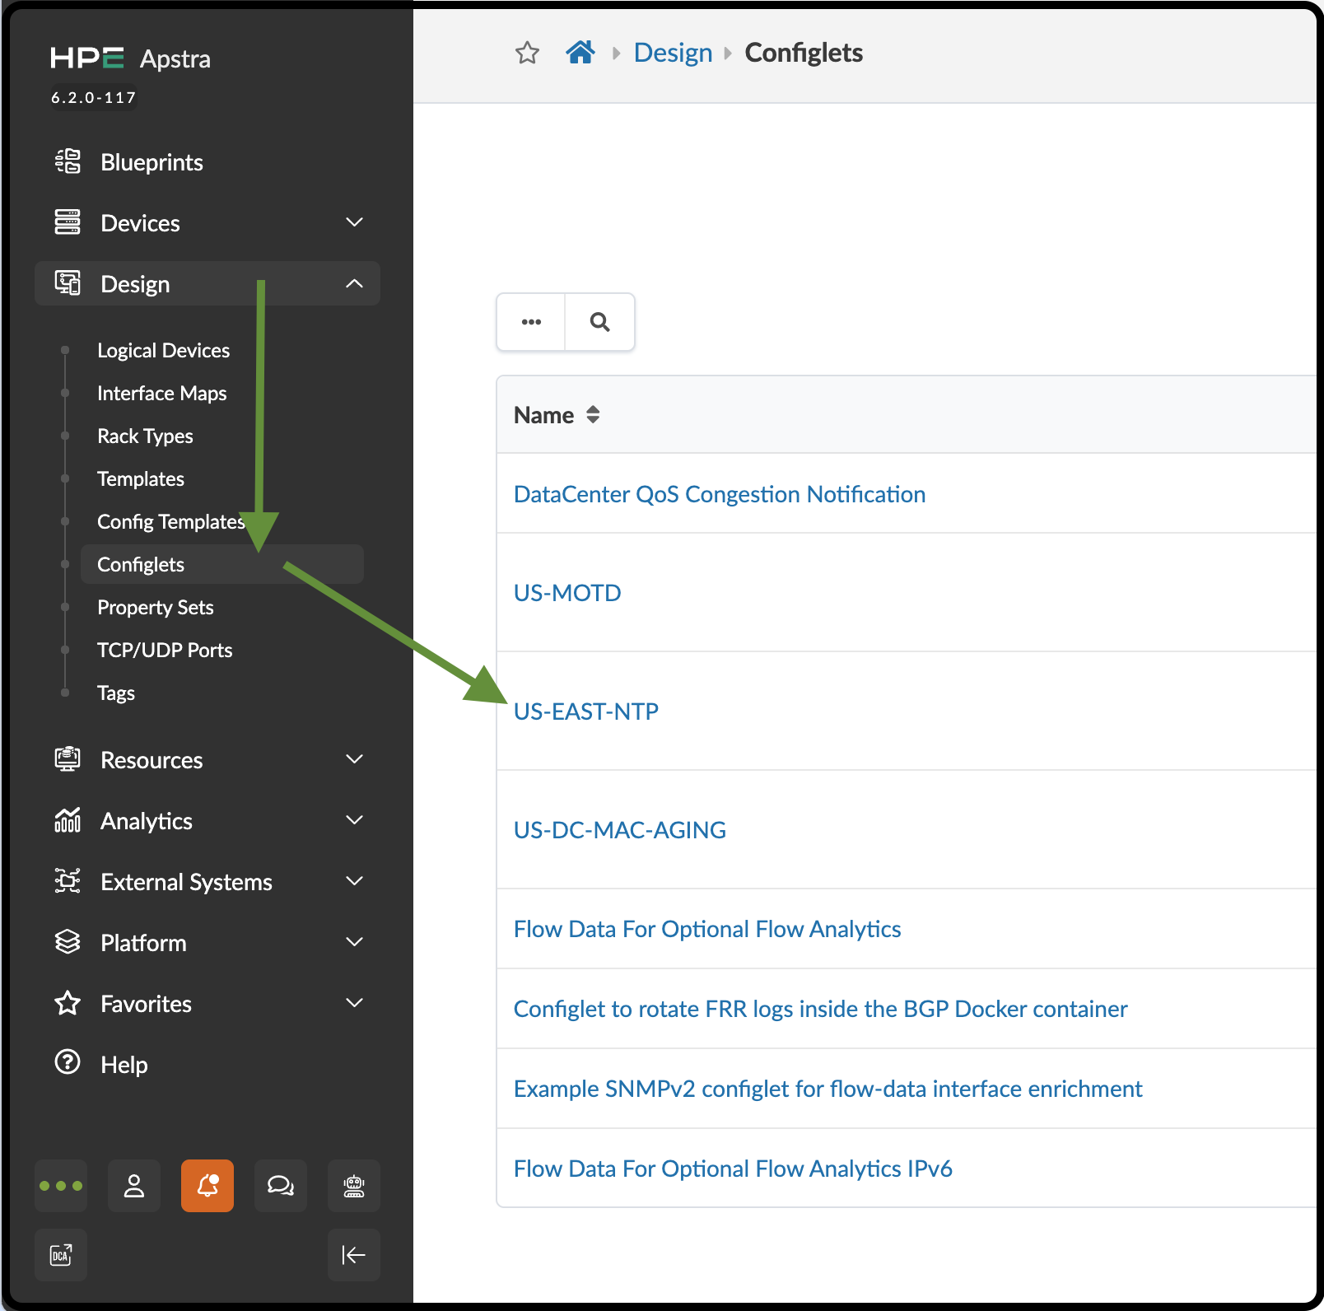The image size is (1324, 1311).
Task: Open Tags under Design
Action: tap(116, 693)
